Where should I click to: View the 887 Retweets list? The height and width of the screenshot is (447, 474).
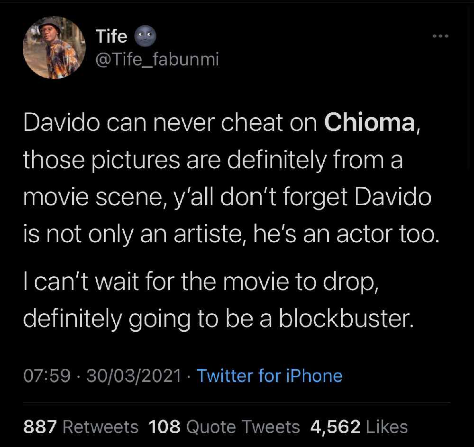tap(81, 427)
